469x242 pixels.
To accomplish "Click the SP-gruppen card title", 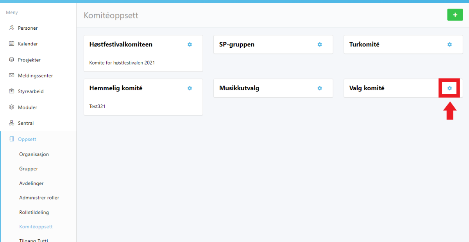I will 237,45.
